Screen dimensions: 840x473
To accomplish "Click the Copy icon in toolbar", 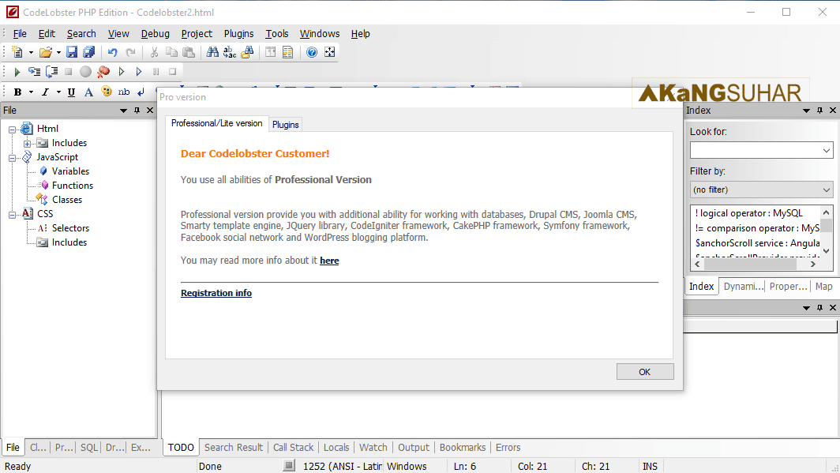I will [171, 52].
